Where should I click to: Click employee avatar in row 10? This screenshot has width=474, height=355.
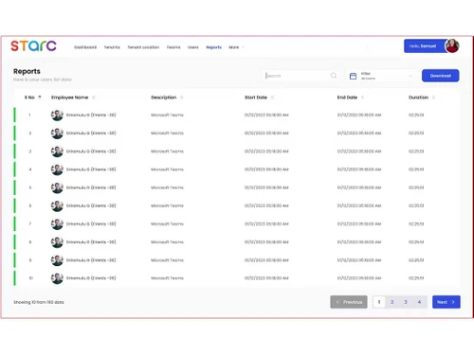pyautogui.click(x=57, y=278)
